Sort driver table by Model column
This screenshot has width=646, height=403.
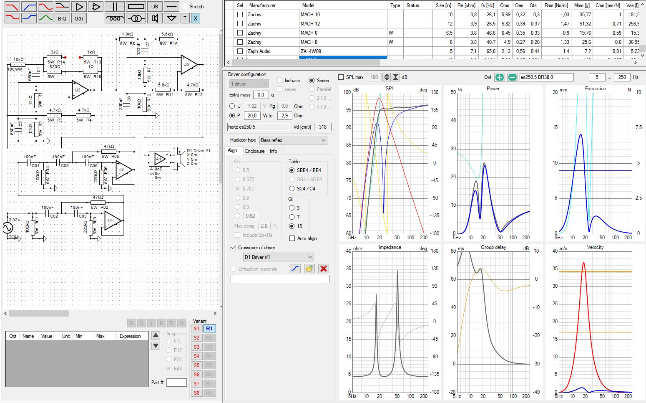tap(344, 5)
